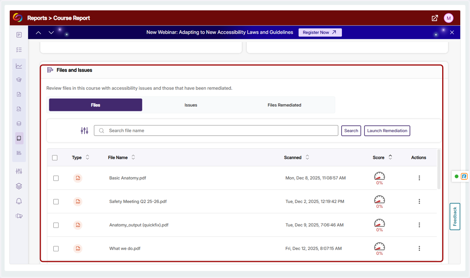Dismiss the webinar banner
This screenshot has height=278, width=470.
coord(452,33)
